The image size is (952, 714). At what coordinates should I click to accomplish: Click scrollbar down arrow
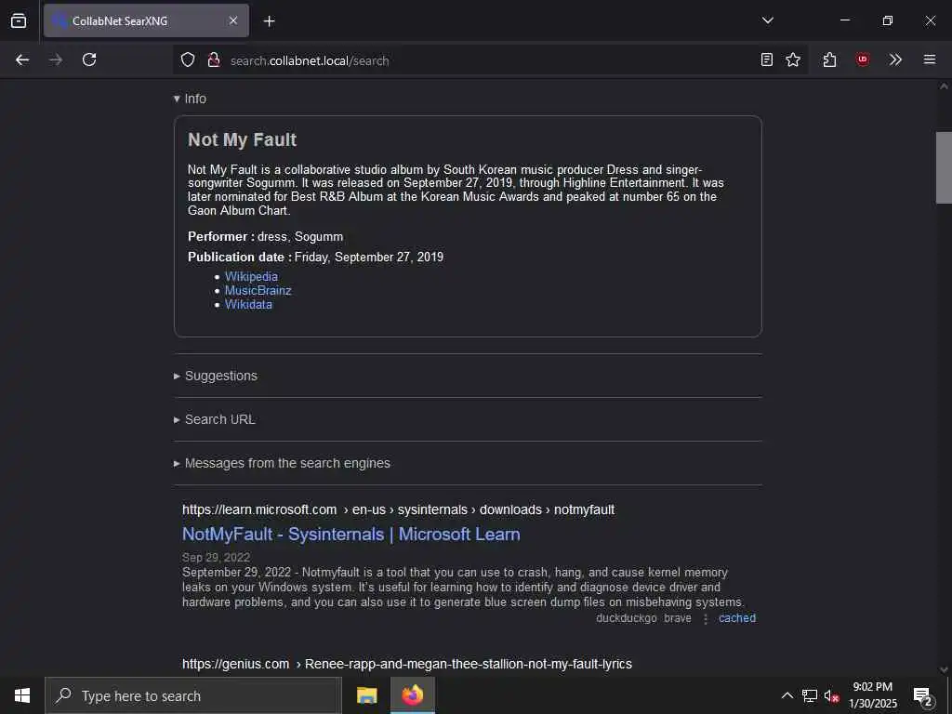944,669
